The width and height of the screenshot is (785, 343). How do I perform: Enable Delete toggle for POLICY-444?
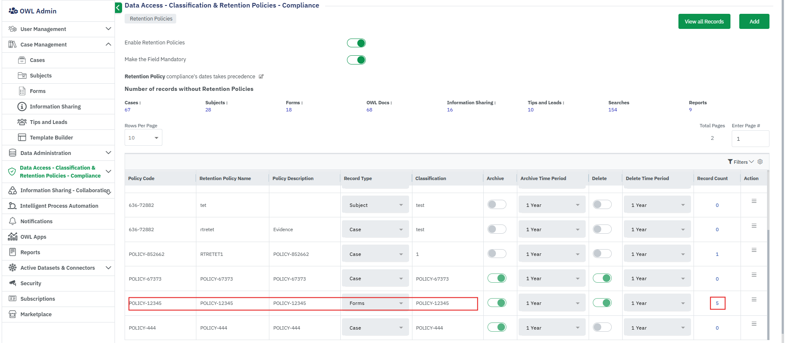602,327
